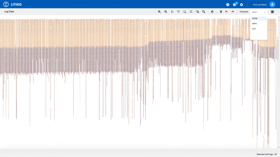Open the help question mark icon
Image resolution: width=280 pixels, height=157 pixels.
(x=228, y=5)
